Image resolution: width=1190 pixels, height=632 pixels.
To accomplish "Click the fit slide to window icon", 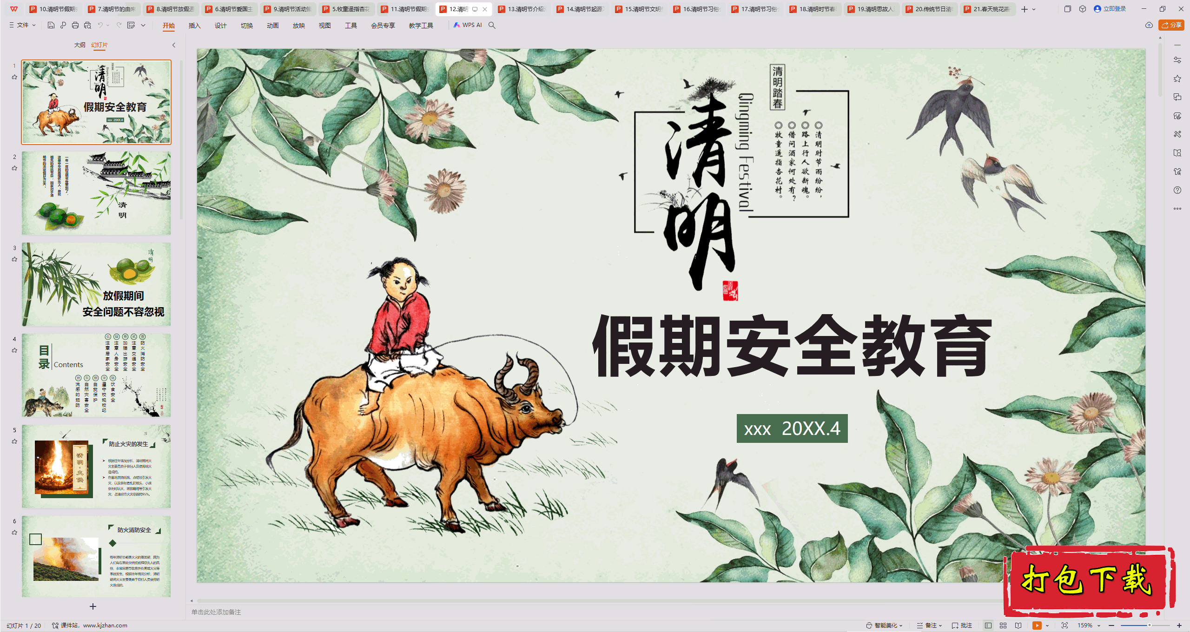I will point(1064,625).
